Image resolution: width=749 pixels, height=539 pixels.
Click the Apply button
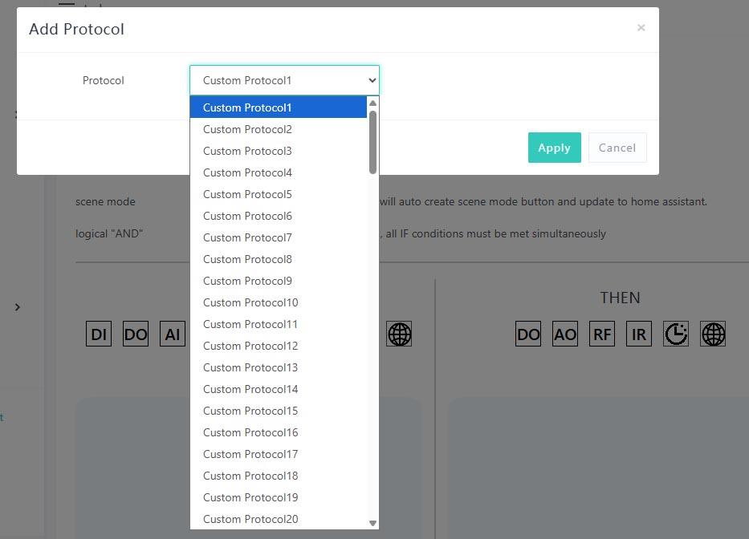pyautogui.click(x=554, y=148)
